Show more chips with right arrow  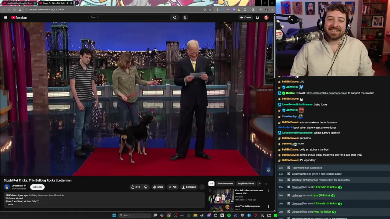click(266, 184)
